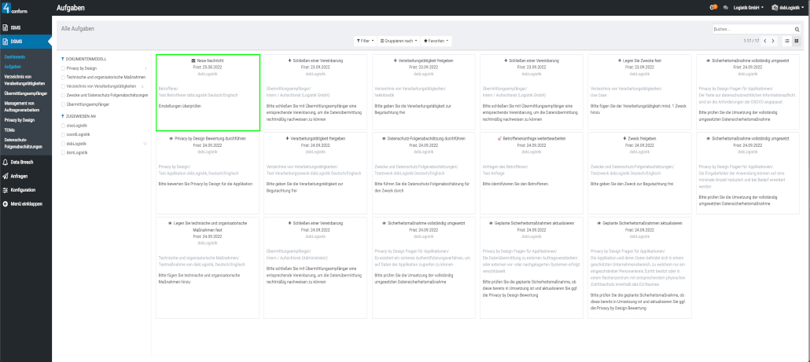The height and width of the screenshot is (362, 810).
Task: Go to the next page of tasks
Action: tap(773, 40)
